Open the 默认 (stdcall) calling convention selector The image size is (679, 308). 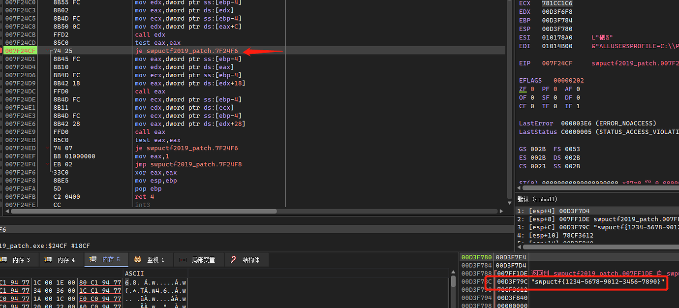point(538,199)
